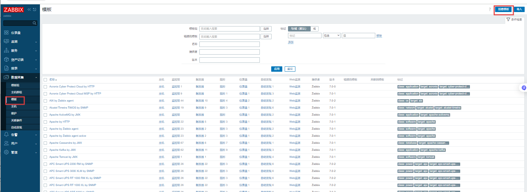
Task: Toggle the select-all checkbox in table header
Action: pyautogui.click(x=45, y=80)
